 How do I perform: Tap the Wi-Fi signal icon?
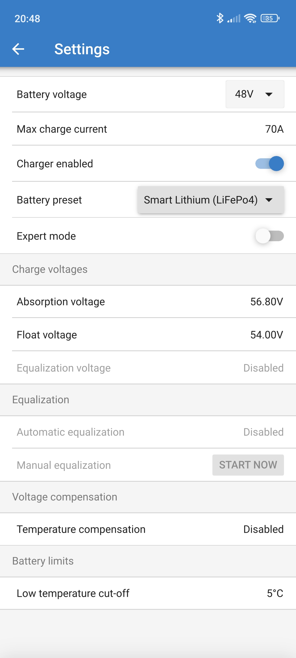pos(250,18)
